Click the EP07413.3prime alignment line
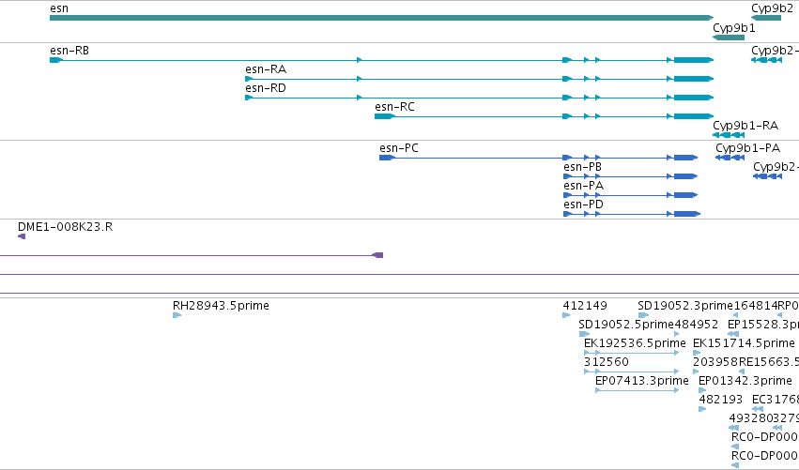799x470 pixels. click(637, 390)
